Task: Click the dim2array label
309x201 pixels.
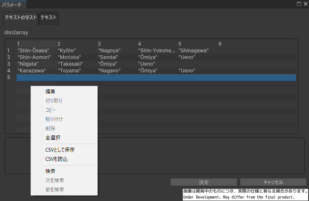Action: pyautogui.click(x=16, y=33)
